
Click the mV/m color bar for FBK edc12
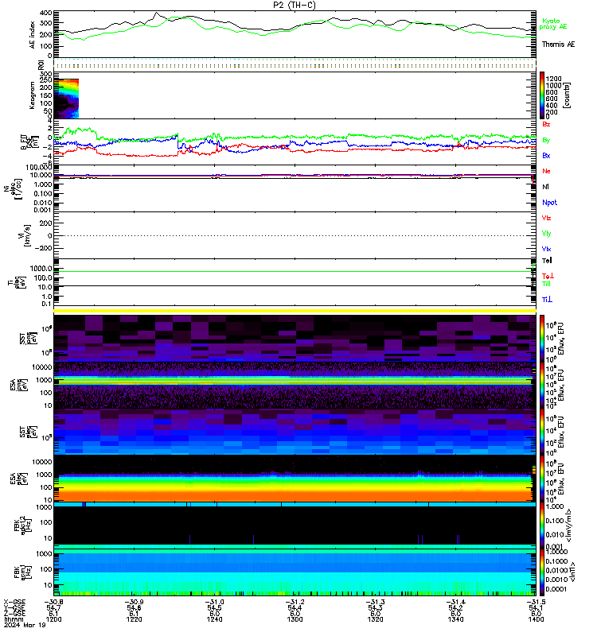(x=542, y=525)
